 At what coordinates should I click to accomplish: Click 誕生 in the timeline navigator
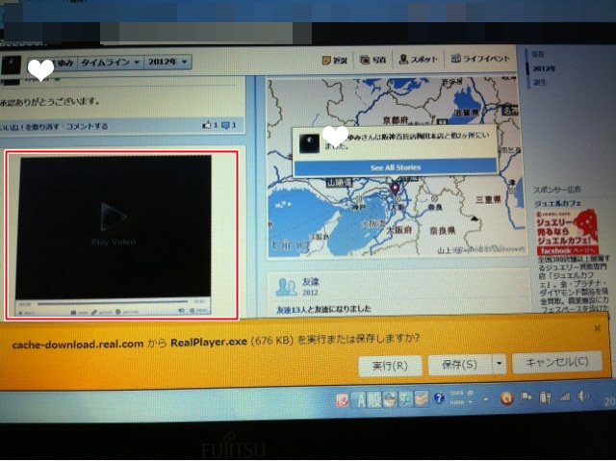click(x=539, y=83)
